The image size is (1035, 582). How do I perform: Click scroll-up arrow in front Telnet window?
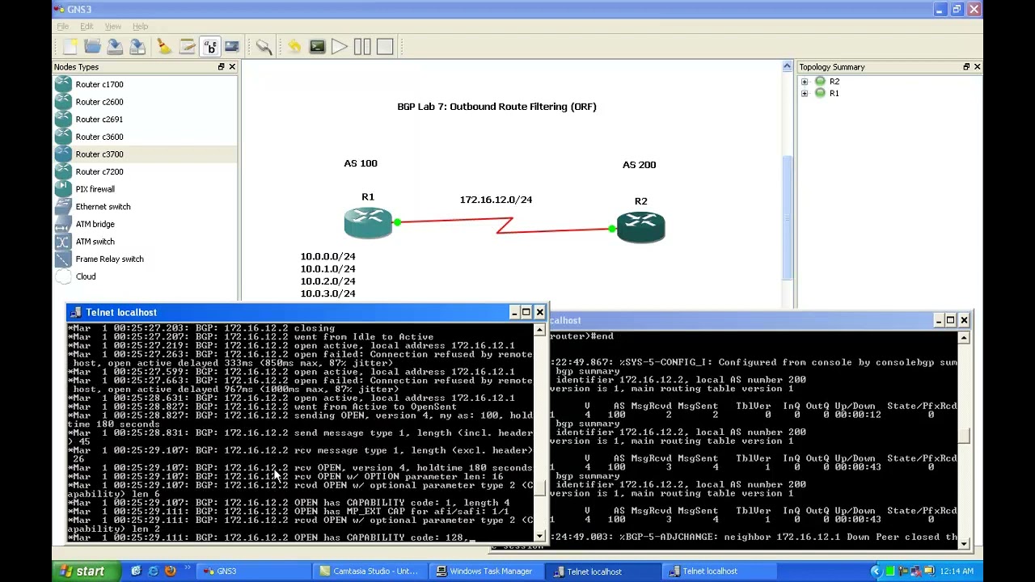[x=540, y=330]
